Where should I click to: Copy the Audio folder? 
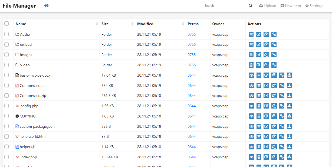click(x=266, y=34)
